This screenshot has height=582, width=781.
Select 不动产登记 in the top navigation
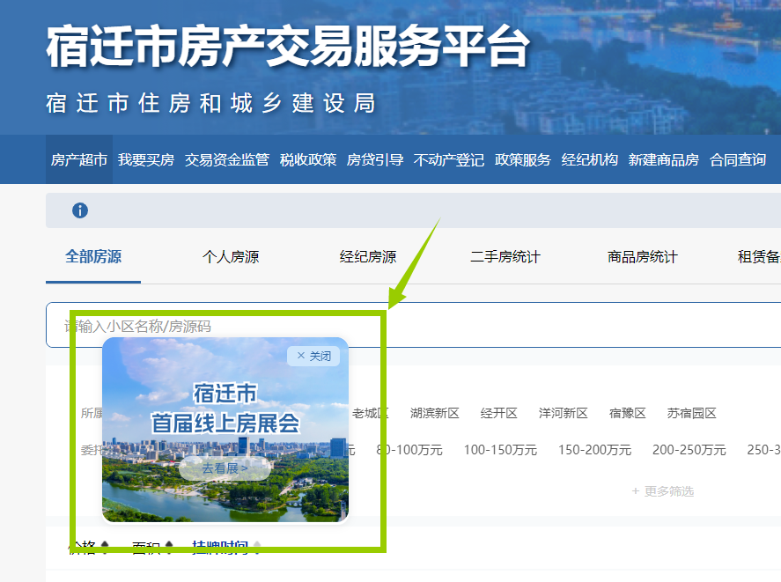(x=449, y=159)
